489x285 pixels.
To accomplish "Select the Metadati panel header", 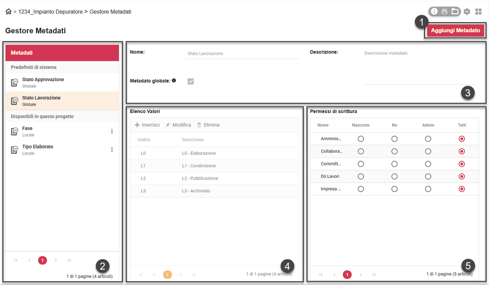I will 62,53.
